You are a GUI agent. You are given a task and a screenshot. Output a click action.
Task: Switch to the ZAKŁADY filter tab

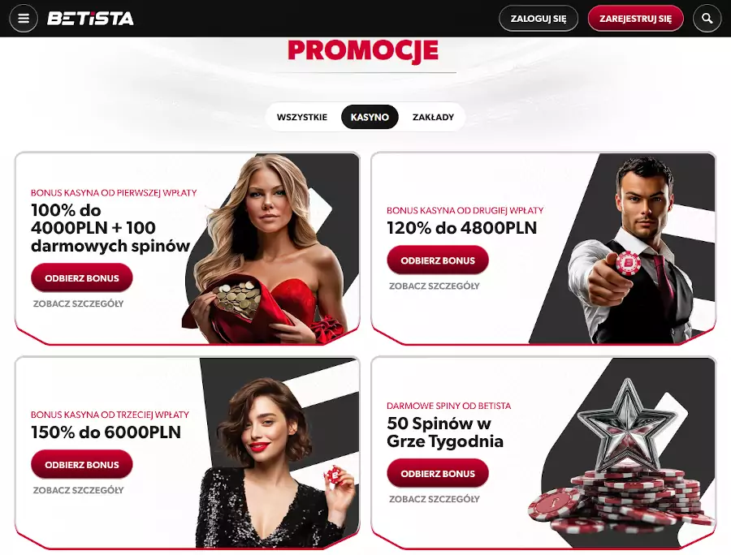(x=433, y=117)
